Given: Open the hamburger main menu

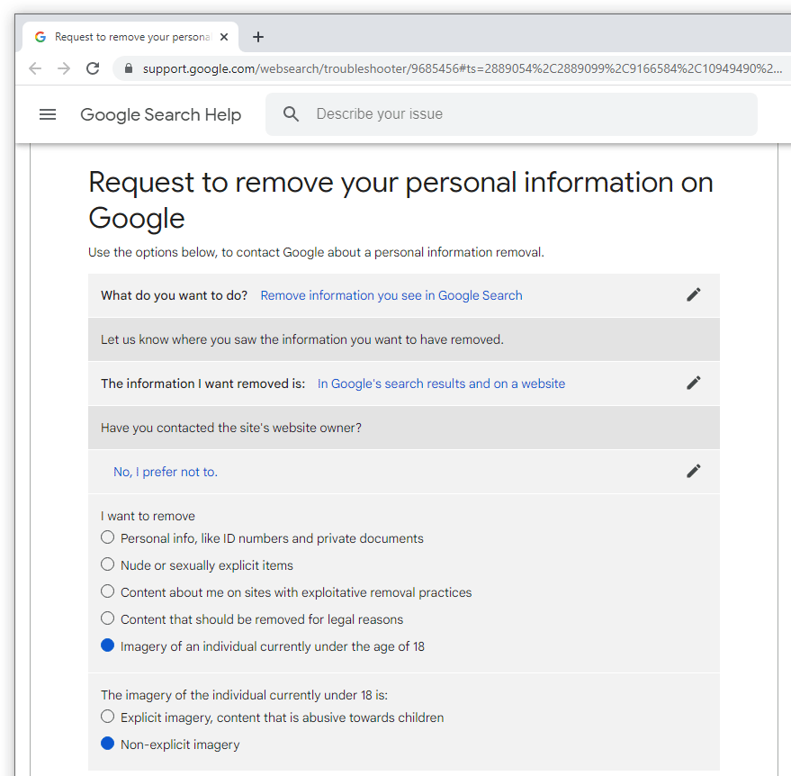Looking at the screenshot, I should point(48,114).
